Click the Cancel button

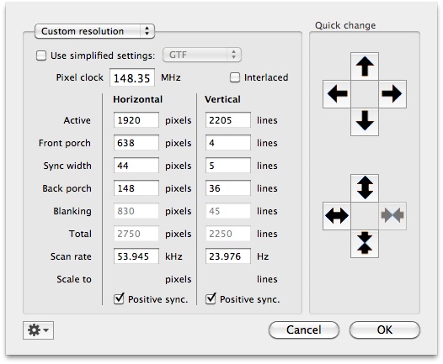click(x=304, y=330)
